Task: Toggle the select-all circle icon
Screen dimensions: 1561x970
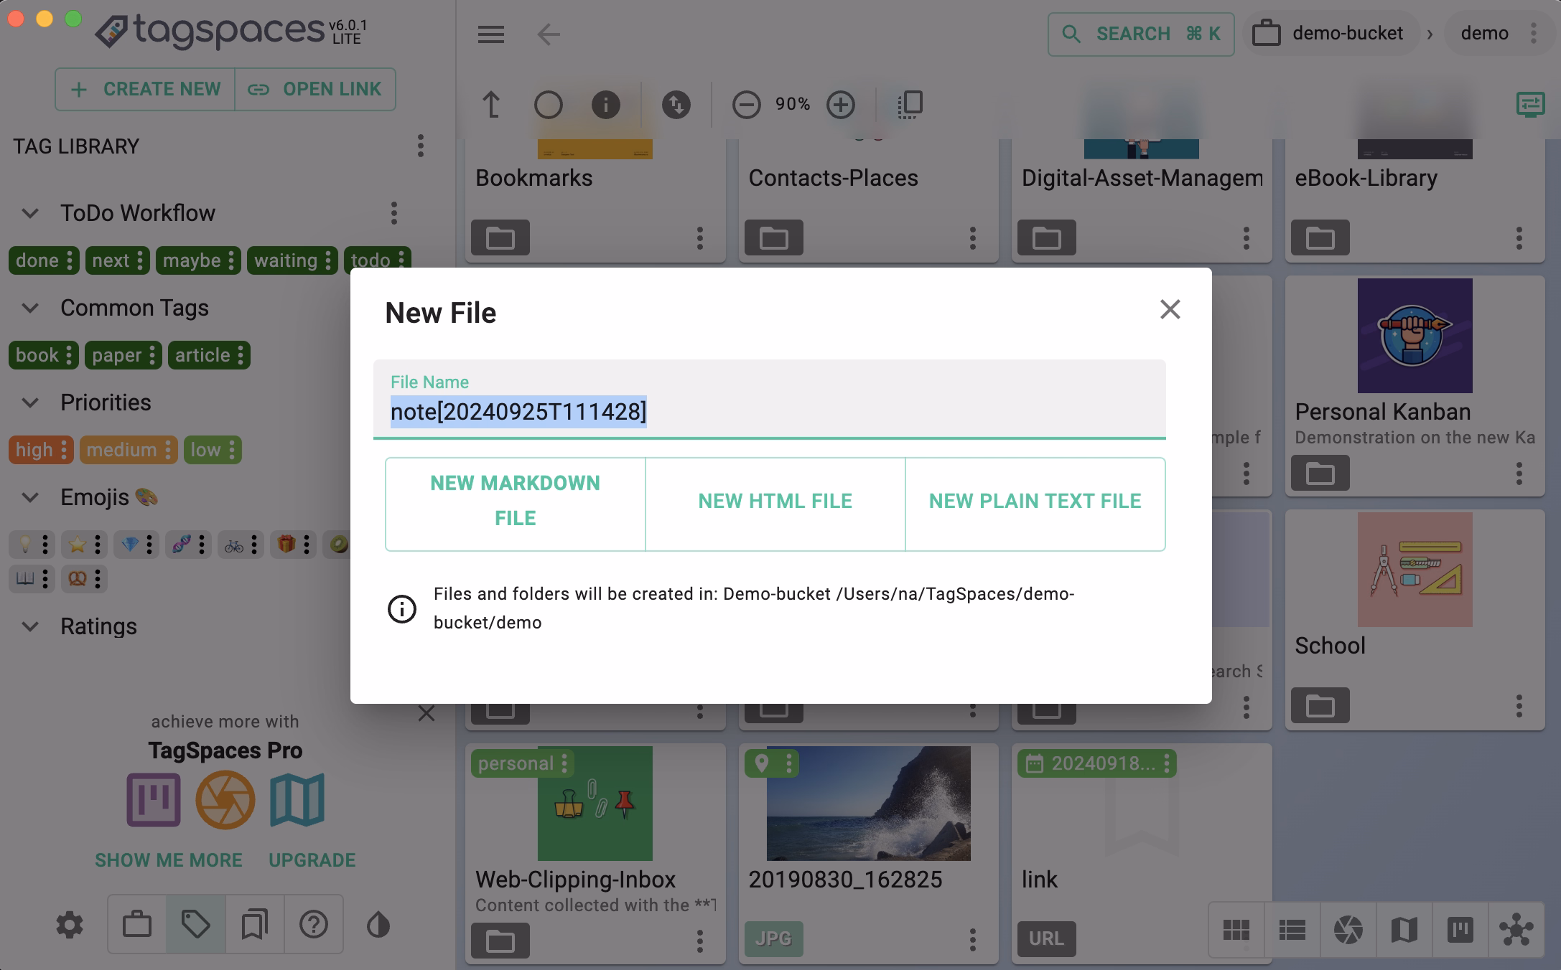Action: [x=549, y=105]
